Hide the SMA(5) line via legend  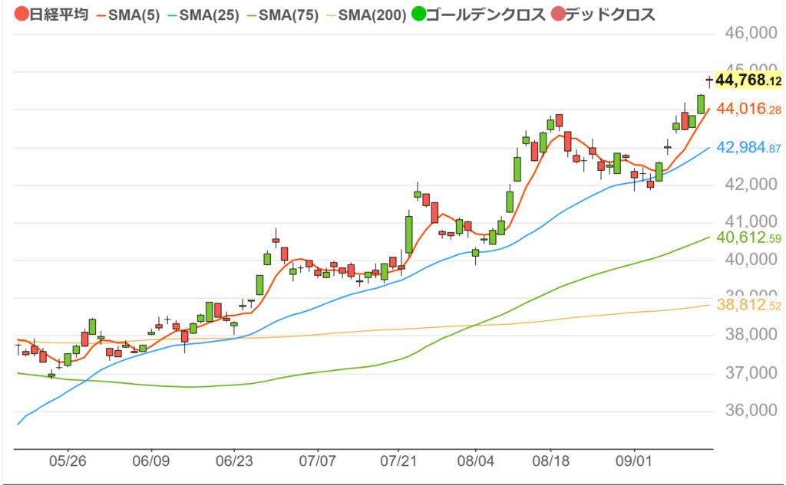click(127, 15)
